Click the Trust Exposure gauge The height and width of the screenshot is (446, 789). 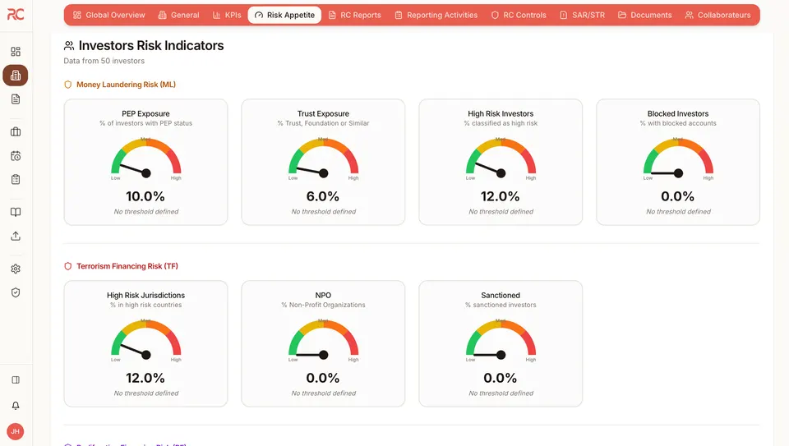[324, 159]
